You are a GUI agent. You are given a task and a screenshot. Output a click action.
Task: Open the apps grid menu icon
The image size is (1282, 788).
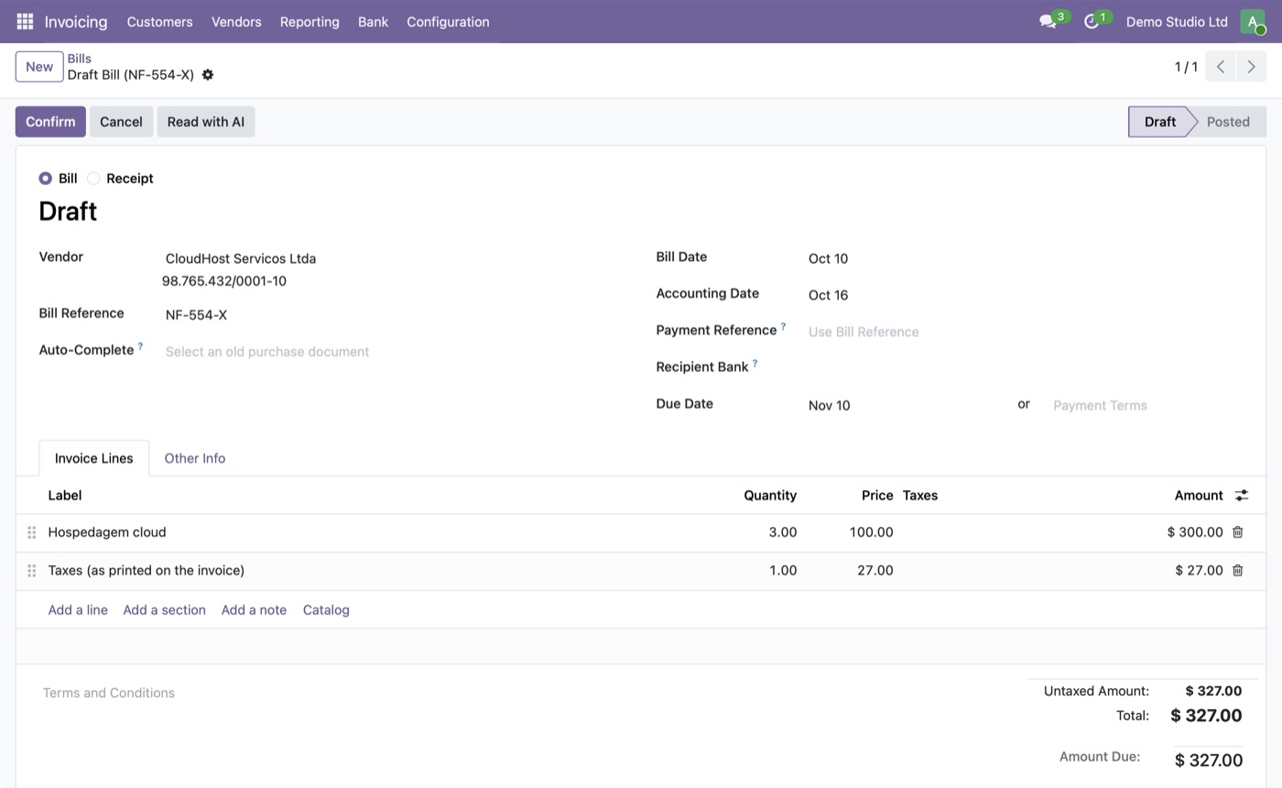[25, 21]
